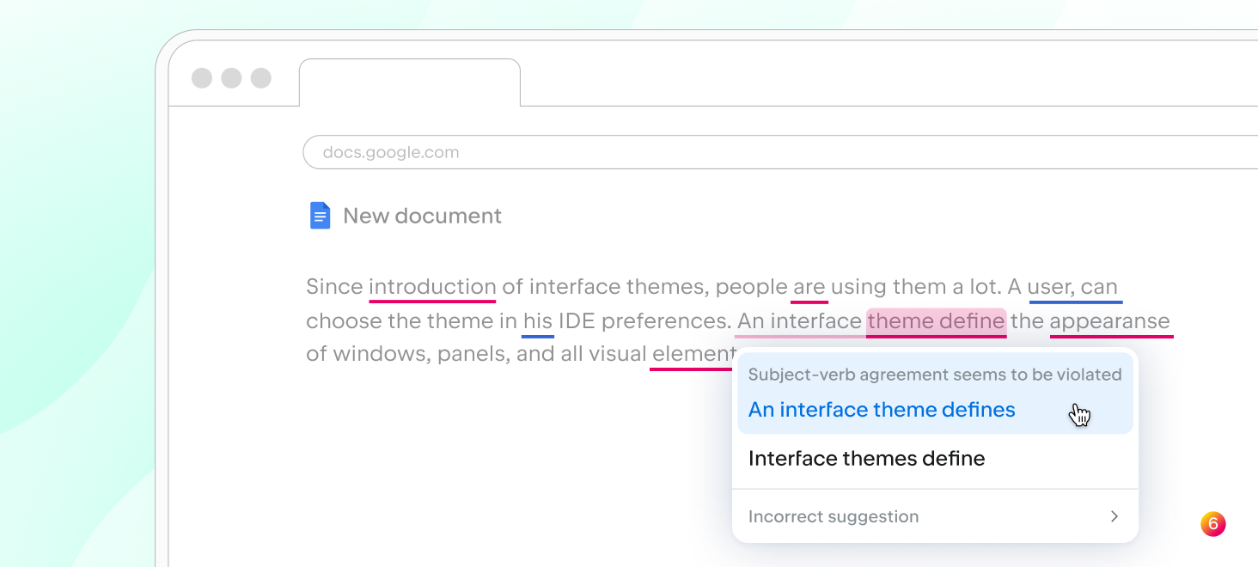The image size is (1258, 567).
Task: Click the misspelled word 'appearanse'
Action: click(x=1110, y=321)
